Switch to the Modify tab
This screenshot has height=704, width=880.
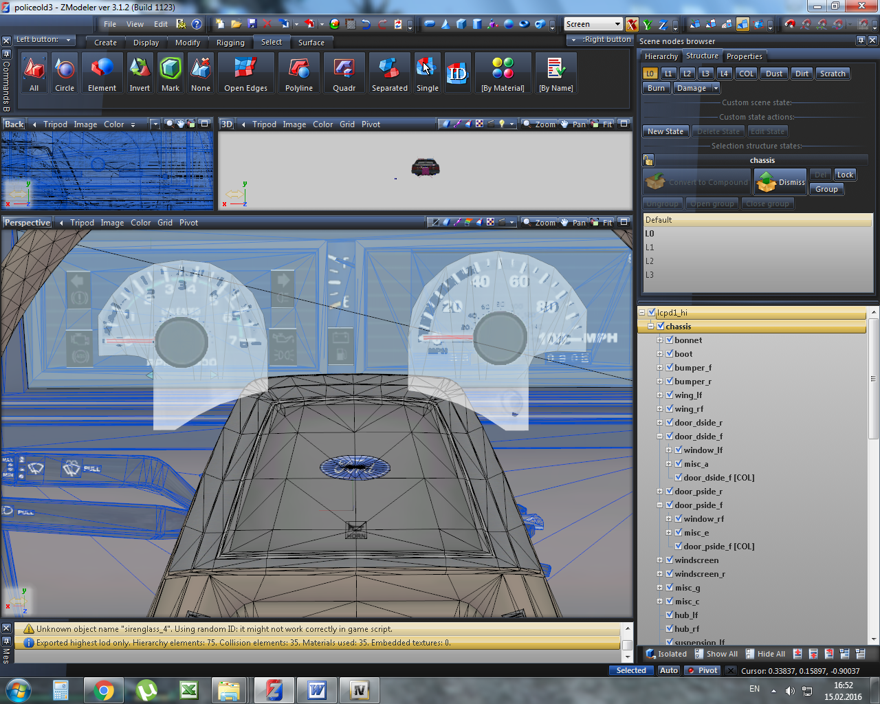click(x=187, y=43)
